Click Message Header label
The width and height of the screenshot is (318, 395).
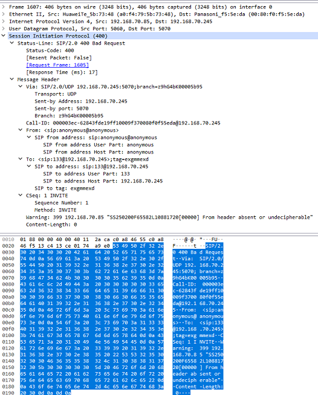(x=38, y=79)
